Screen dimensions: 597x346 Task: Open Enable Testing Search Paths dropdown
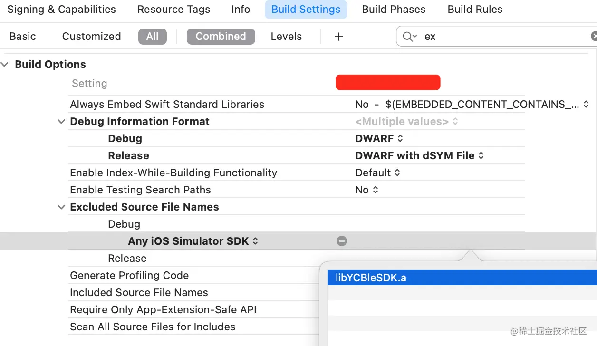(x=366, y=190)
